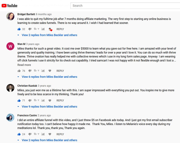Viewport: 180px width, 143px height.
Task: Click the creator heart badge on Bridget's comment
Action: [x=50, y=29]
